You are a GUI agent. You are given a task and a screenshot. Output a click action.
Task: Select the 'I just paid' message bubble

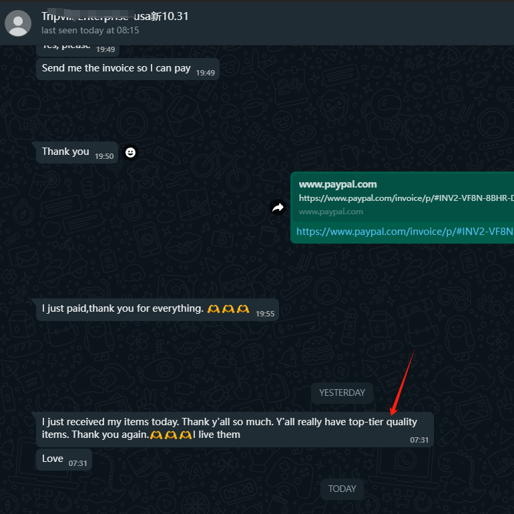tap(158, 310)
